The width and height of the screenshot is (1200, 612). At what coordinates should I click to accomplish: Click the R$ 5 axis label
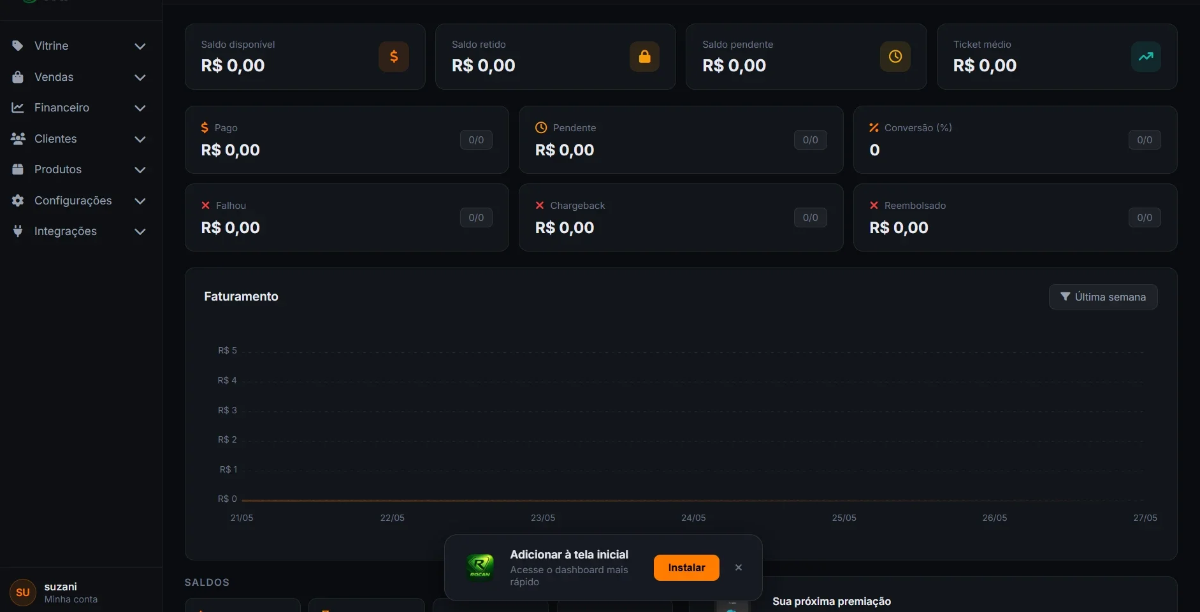[x=228, y=350]
